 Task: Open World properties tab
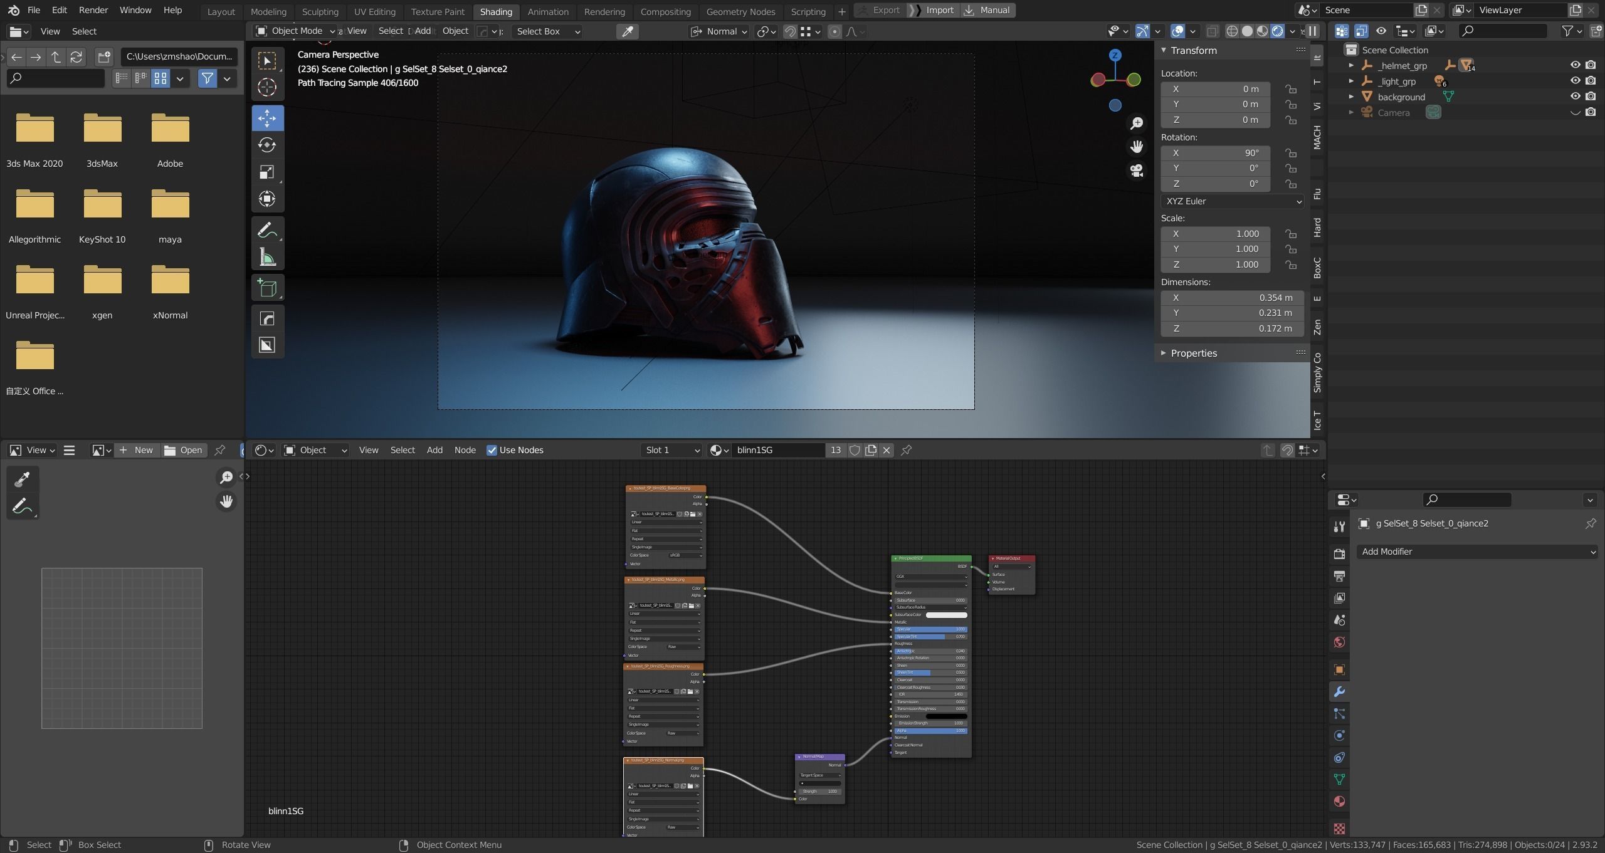click(1339, 642)
